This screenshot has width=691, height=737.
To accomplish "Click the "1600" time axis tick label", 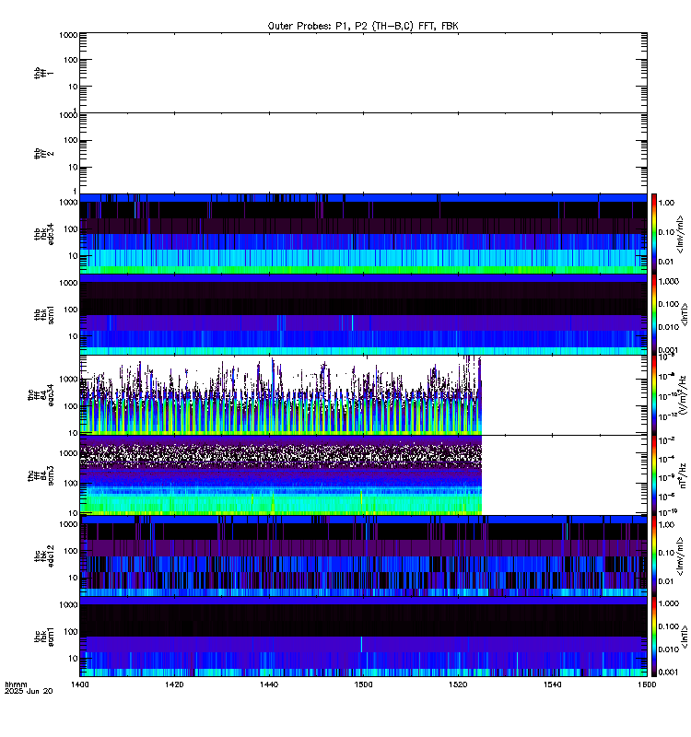I will (648, 684).
